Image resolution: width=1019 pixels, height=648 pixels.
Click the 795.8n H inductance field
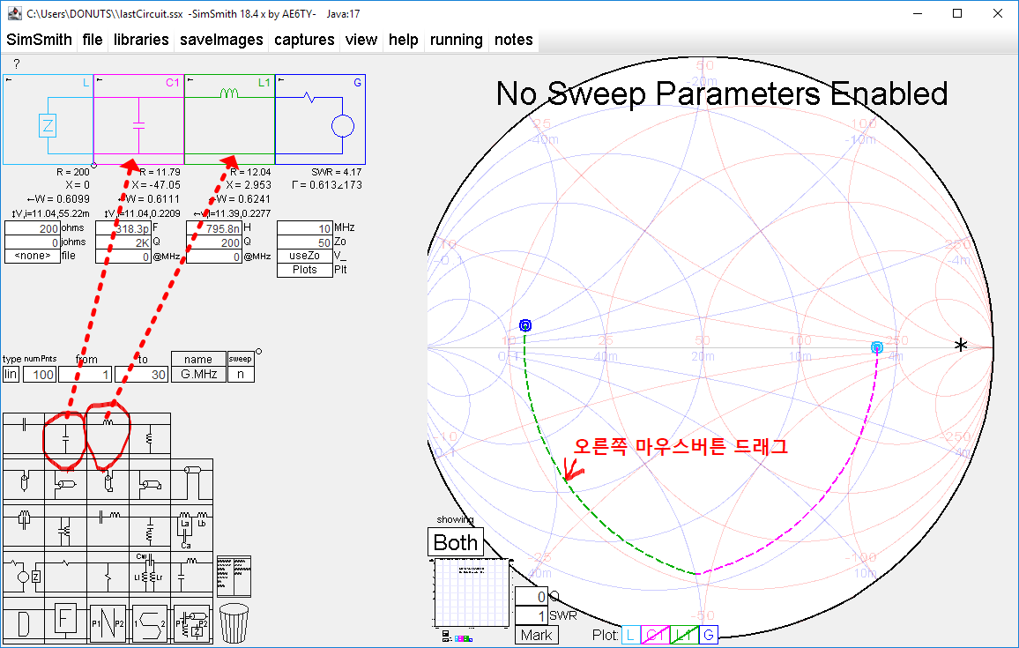[214, 228]
